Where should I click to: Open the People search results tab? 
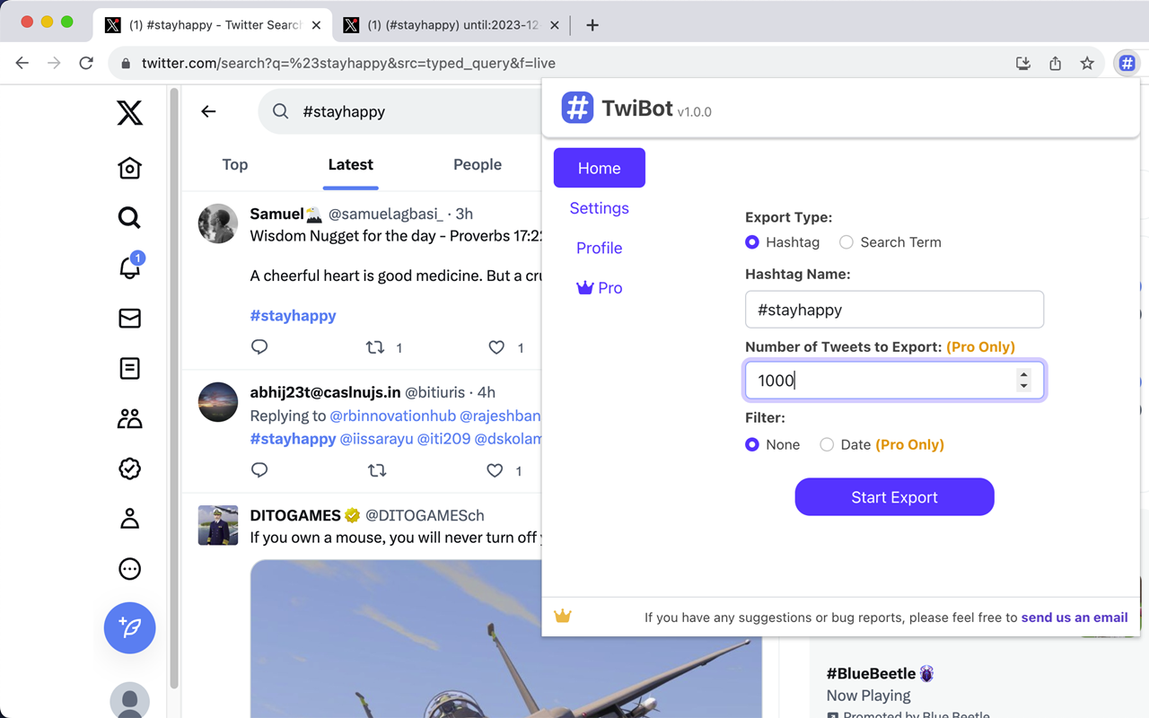(x=478, y=164)
